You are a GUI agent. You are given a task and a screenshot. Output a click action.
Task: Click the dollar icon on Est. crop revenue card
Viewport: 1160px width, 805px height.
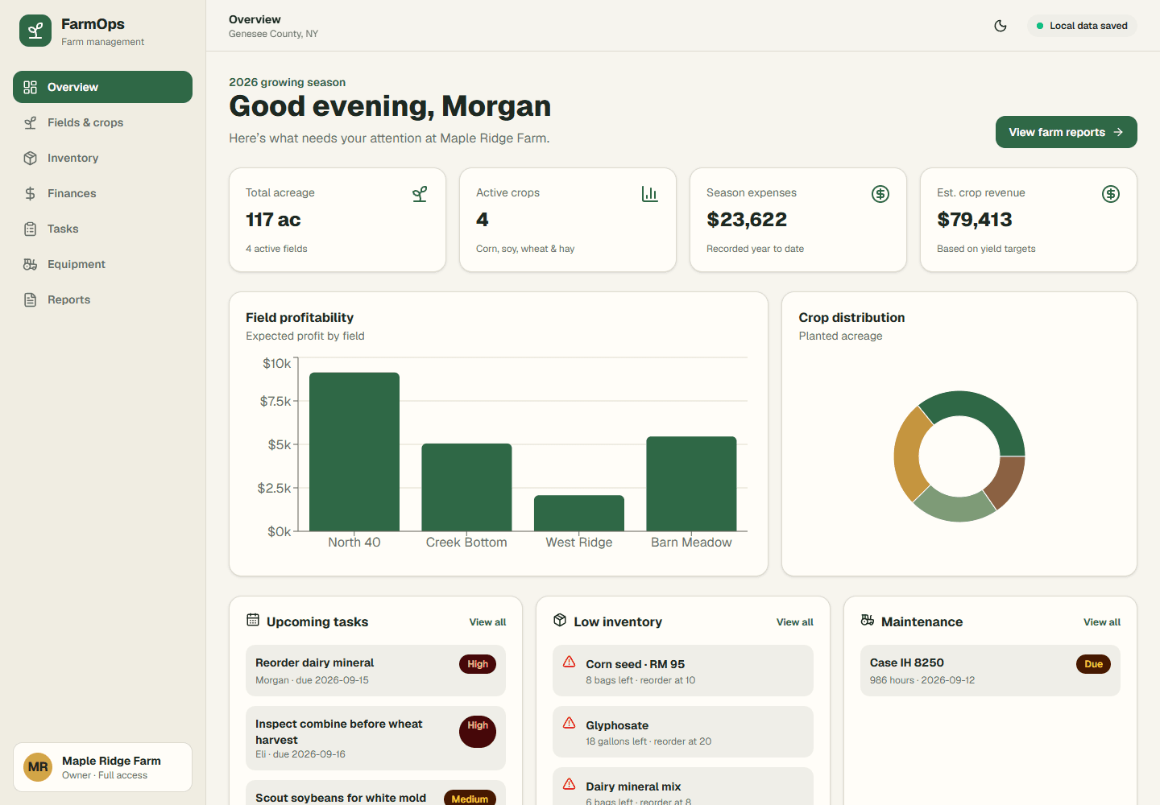pos(1111,194)
